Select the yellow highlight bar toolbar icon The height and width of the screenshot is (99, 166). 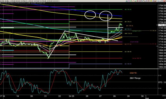151,1
